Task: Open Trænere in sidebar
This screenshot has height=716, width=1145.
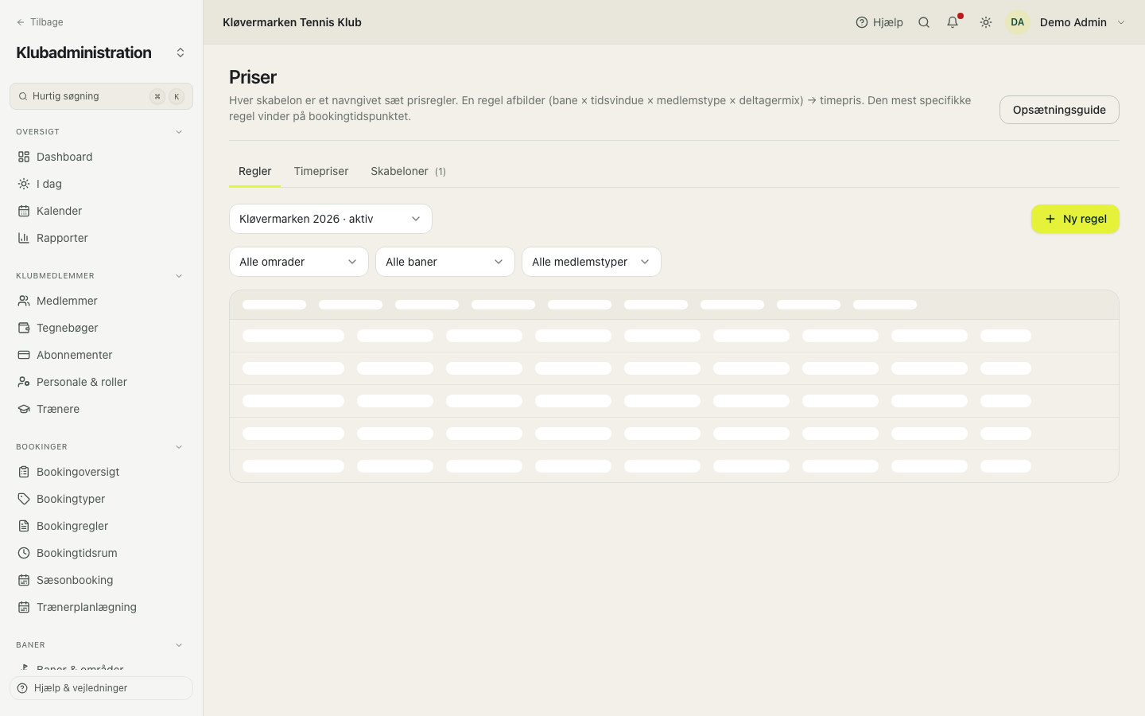Action: [101, 409]
